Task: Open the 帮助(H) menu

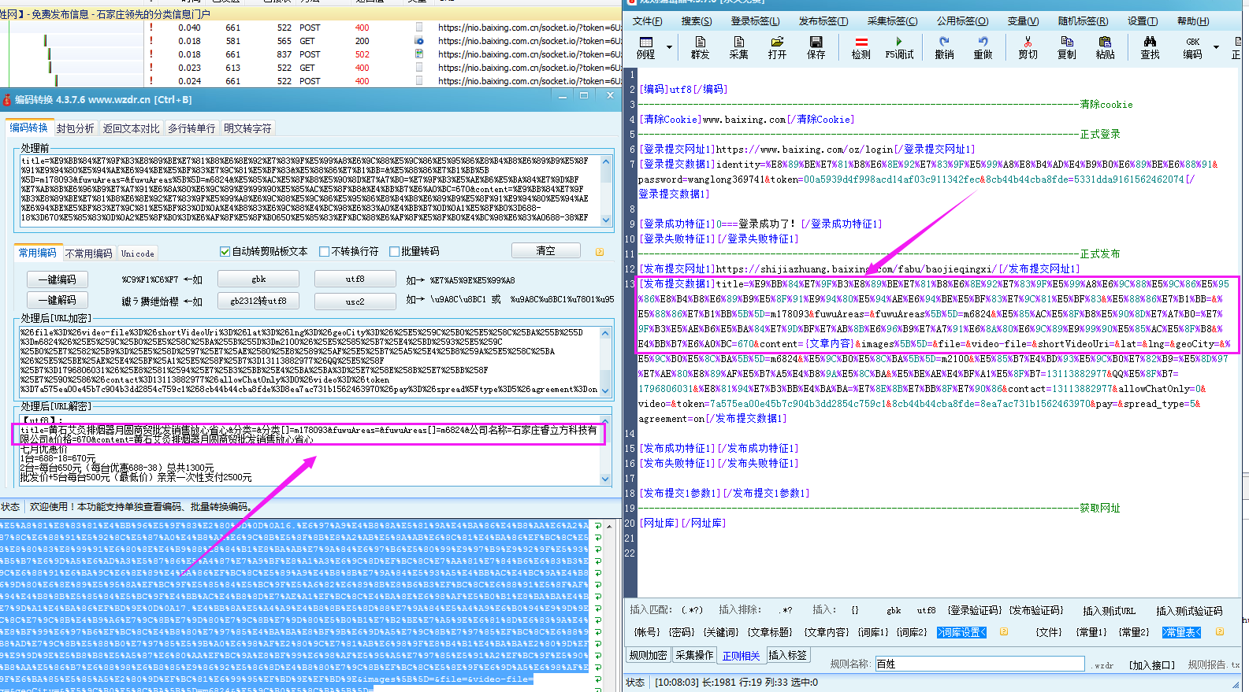Action: click(1192, 21)
